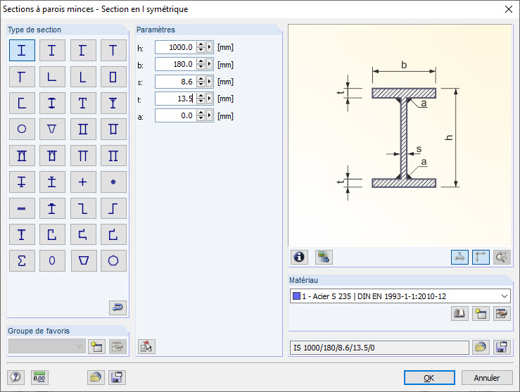The width and height of the screenshot is (520, 392).
Task: Open the units and decimals 0.00 button
Action: point(39,377)
